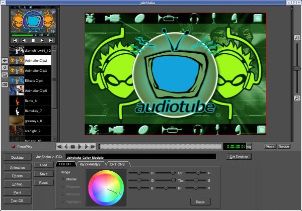This screenshot has width=302, height=211.
Task: Click the Save button
Action: [x=44, y=174]
